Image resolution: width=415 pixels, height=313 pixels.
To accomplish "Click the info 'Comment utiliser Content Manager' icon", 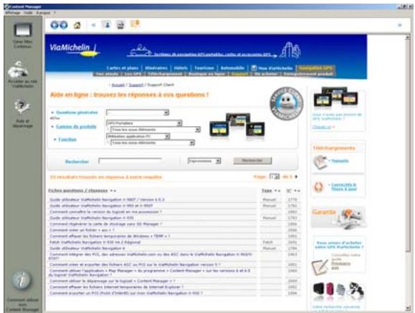I will coord(22,279).
